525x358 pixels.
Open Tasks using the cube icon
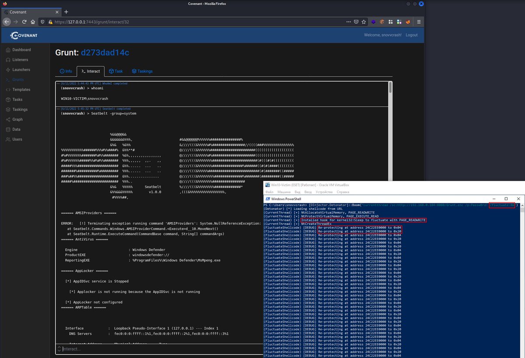(7, 99)
